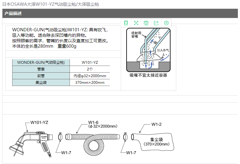Click the fullscreen expand arrows icon
Screen dimensions: 240x164
136,23
